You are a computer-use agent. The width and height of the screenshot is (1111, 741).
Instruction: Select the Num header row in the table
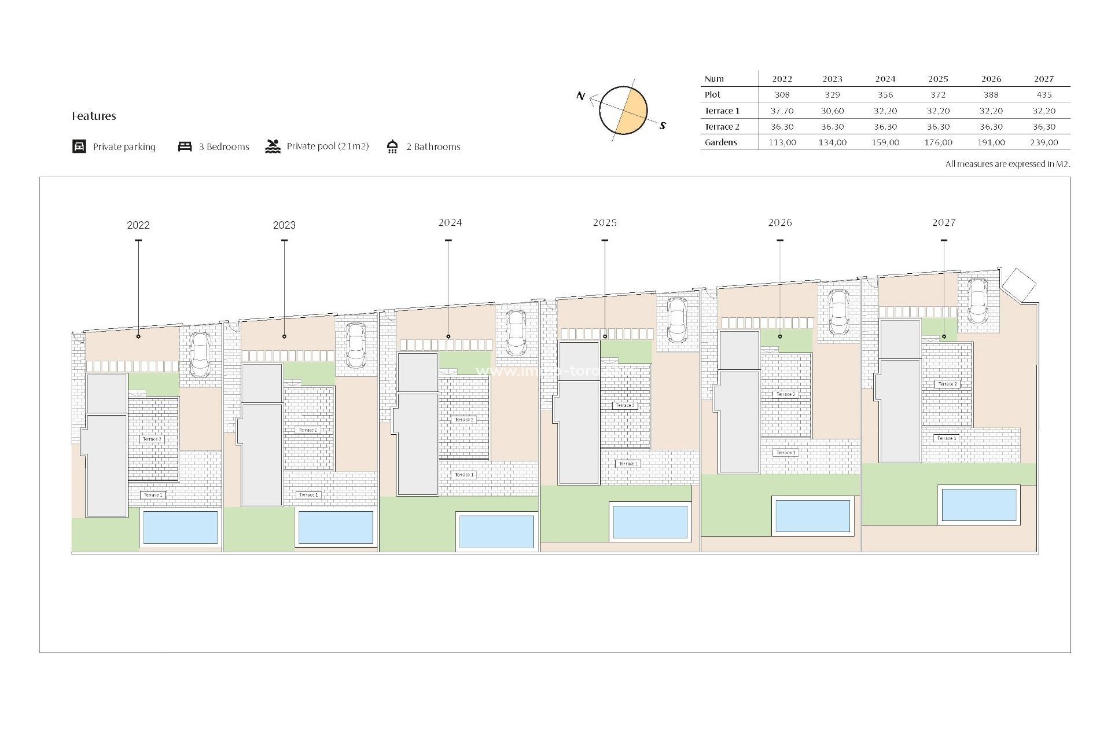click(713, 79)
